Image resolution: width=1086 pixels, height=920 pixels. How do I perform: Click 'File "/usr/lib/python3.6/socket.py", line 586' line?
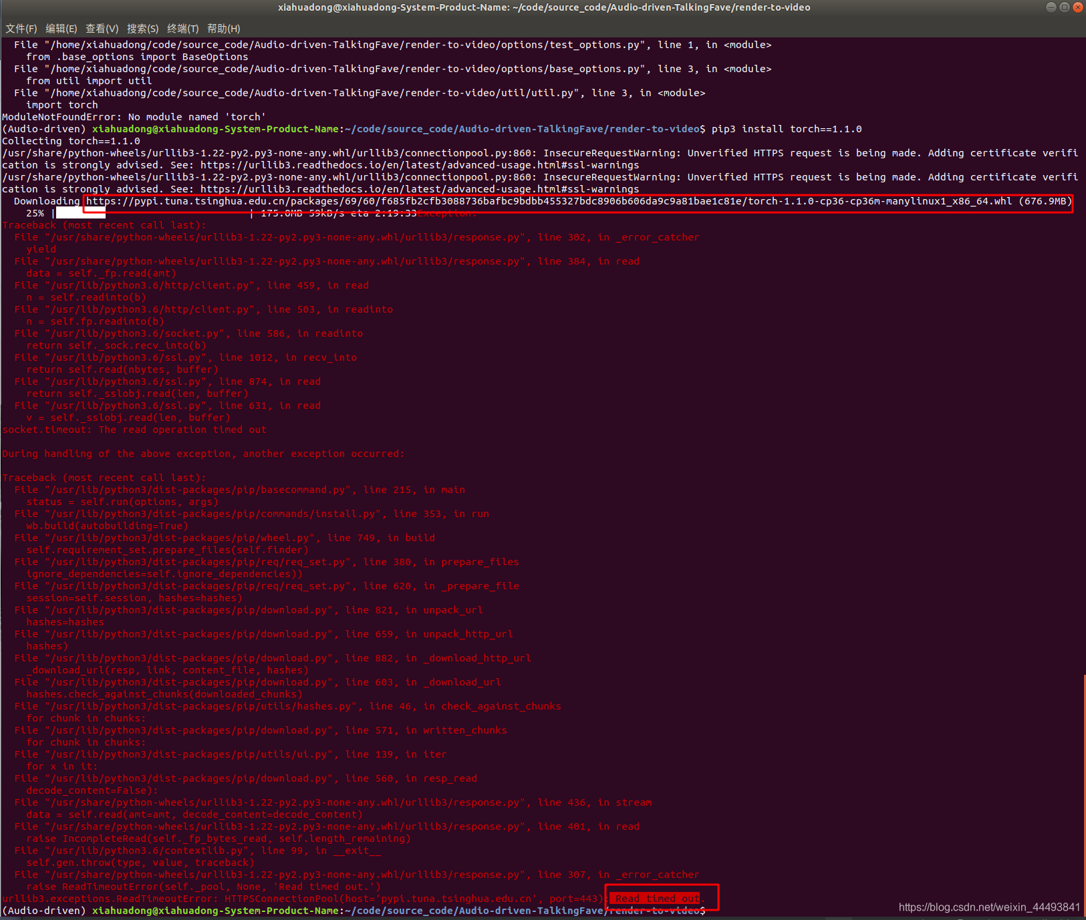[x=188, y=333]
